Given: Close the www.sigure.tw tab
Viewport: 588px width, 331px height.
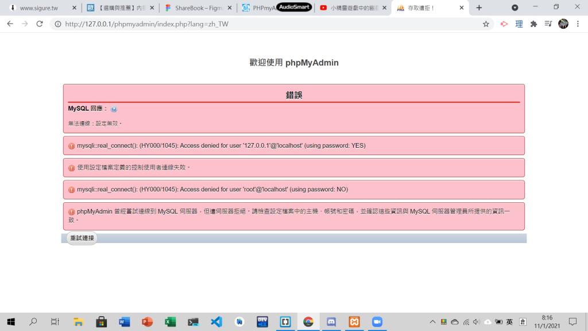Looking at the screenshot, I should click(x=74, y=8).
